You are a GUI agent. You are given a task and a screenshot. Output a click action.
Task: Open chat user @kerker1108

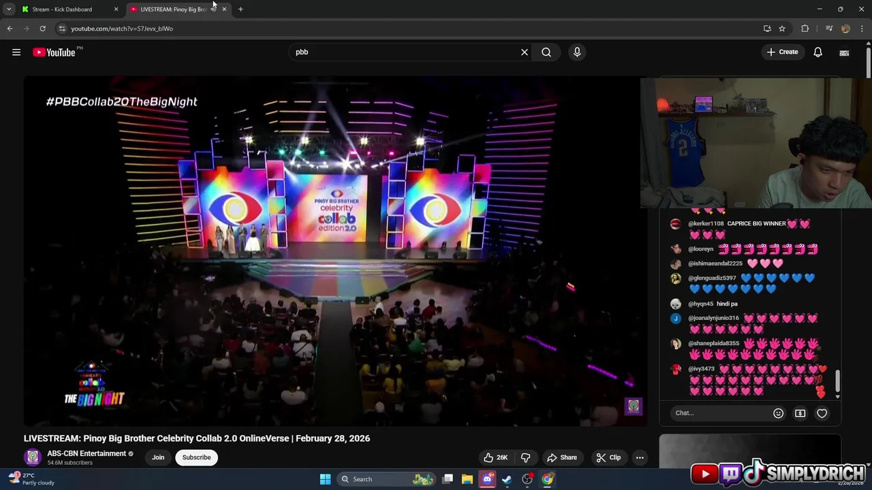click(706, 224)
